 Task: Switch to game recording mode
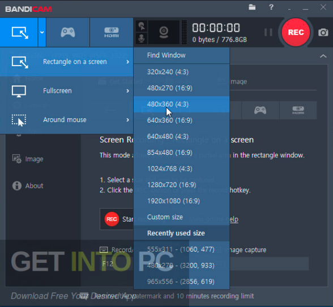pos(68,32)
